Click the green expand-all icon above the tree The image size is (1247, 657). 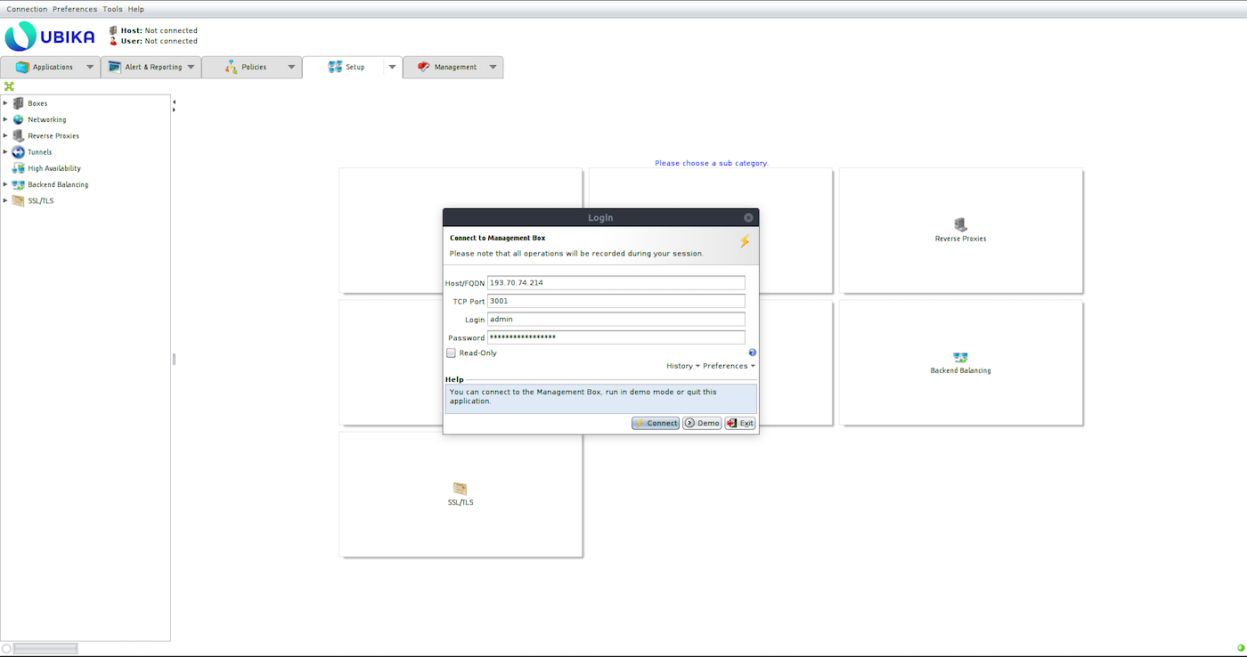pos(9,86)
